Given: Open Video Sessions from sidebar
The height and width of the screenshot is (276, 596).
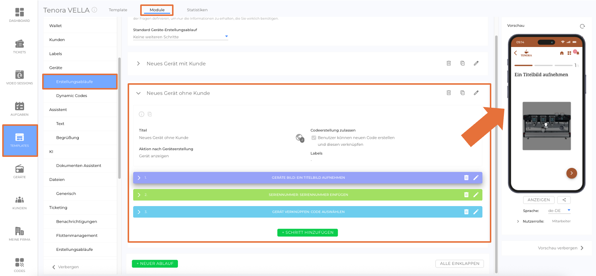Looking at the screenshot, I should point(19,77).
